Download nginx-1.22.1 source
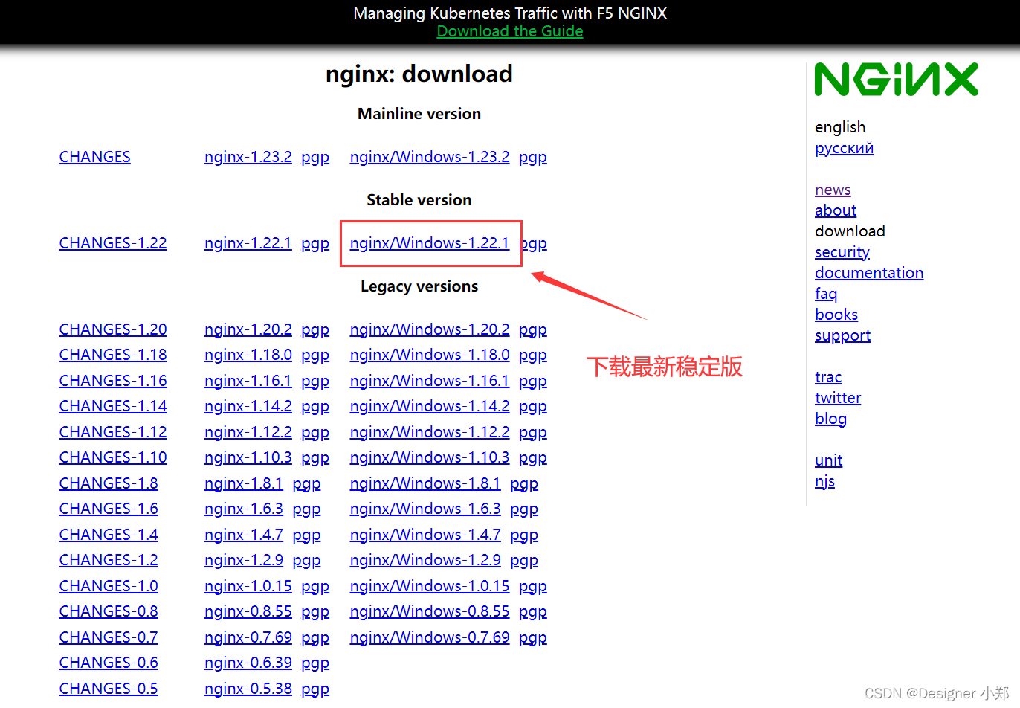This screenshot has width=1020, height=708. coord(248,243)
